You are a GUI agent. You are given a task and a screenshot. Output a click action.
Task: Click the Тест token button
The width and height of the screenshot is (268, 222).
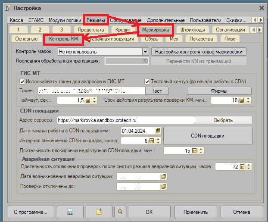coord(157,91)
